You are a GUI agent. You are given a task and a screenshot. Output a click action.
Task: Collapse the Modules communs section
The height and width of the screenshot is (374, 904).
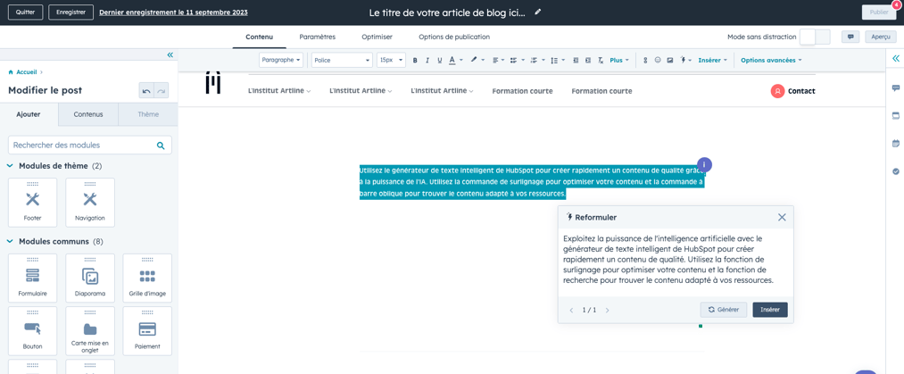[10, 242]
